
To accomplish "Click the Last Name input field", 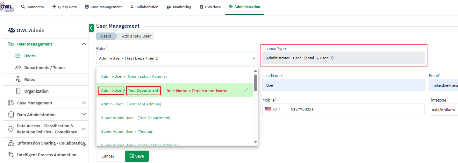I will [343, 85].
